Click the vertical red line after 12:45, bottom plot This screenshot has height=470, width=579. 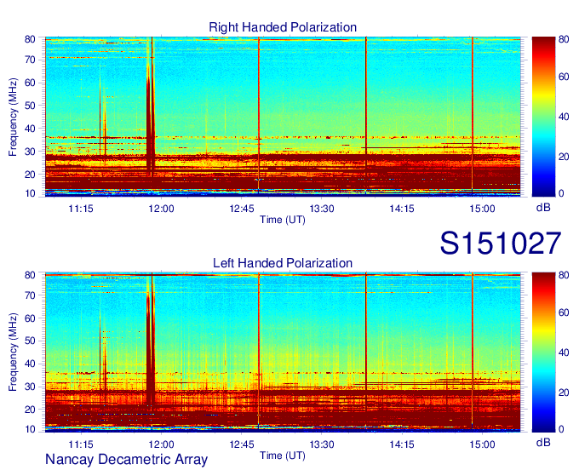coord(259,351)
